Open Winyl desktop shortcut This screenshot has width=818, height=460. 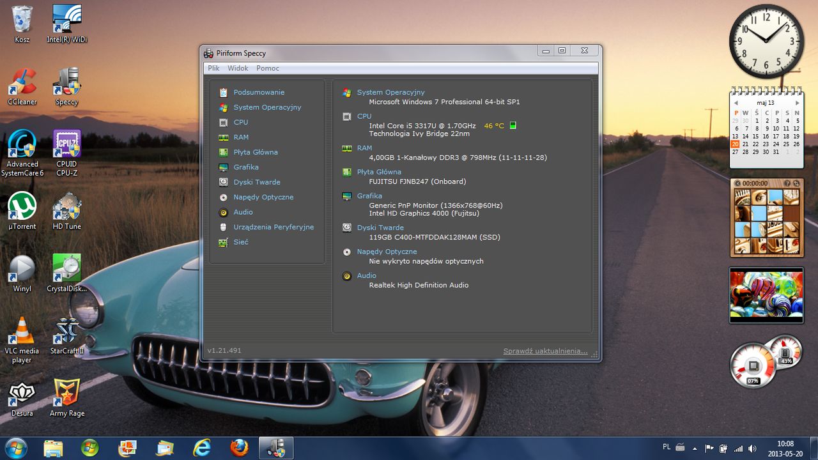[x=22, y=273]
